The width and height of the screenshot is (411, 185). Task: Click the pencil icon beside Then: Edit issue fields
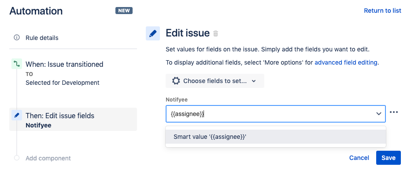click(17, 116)
